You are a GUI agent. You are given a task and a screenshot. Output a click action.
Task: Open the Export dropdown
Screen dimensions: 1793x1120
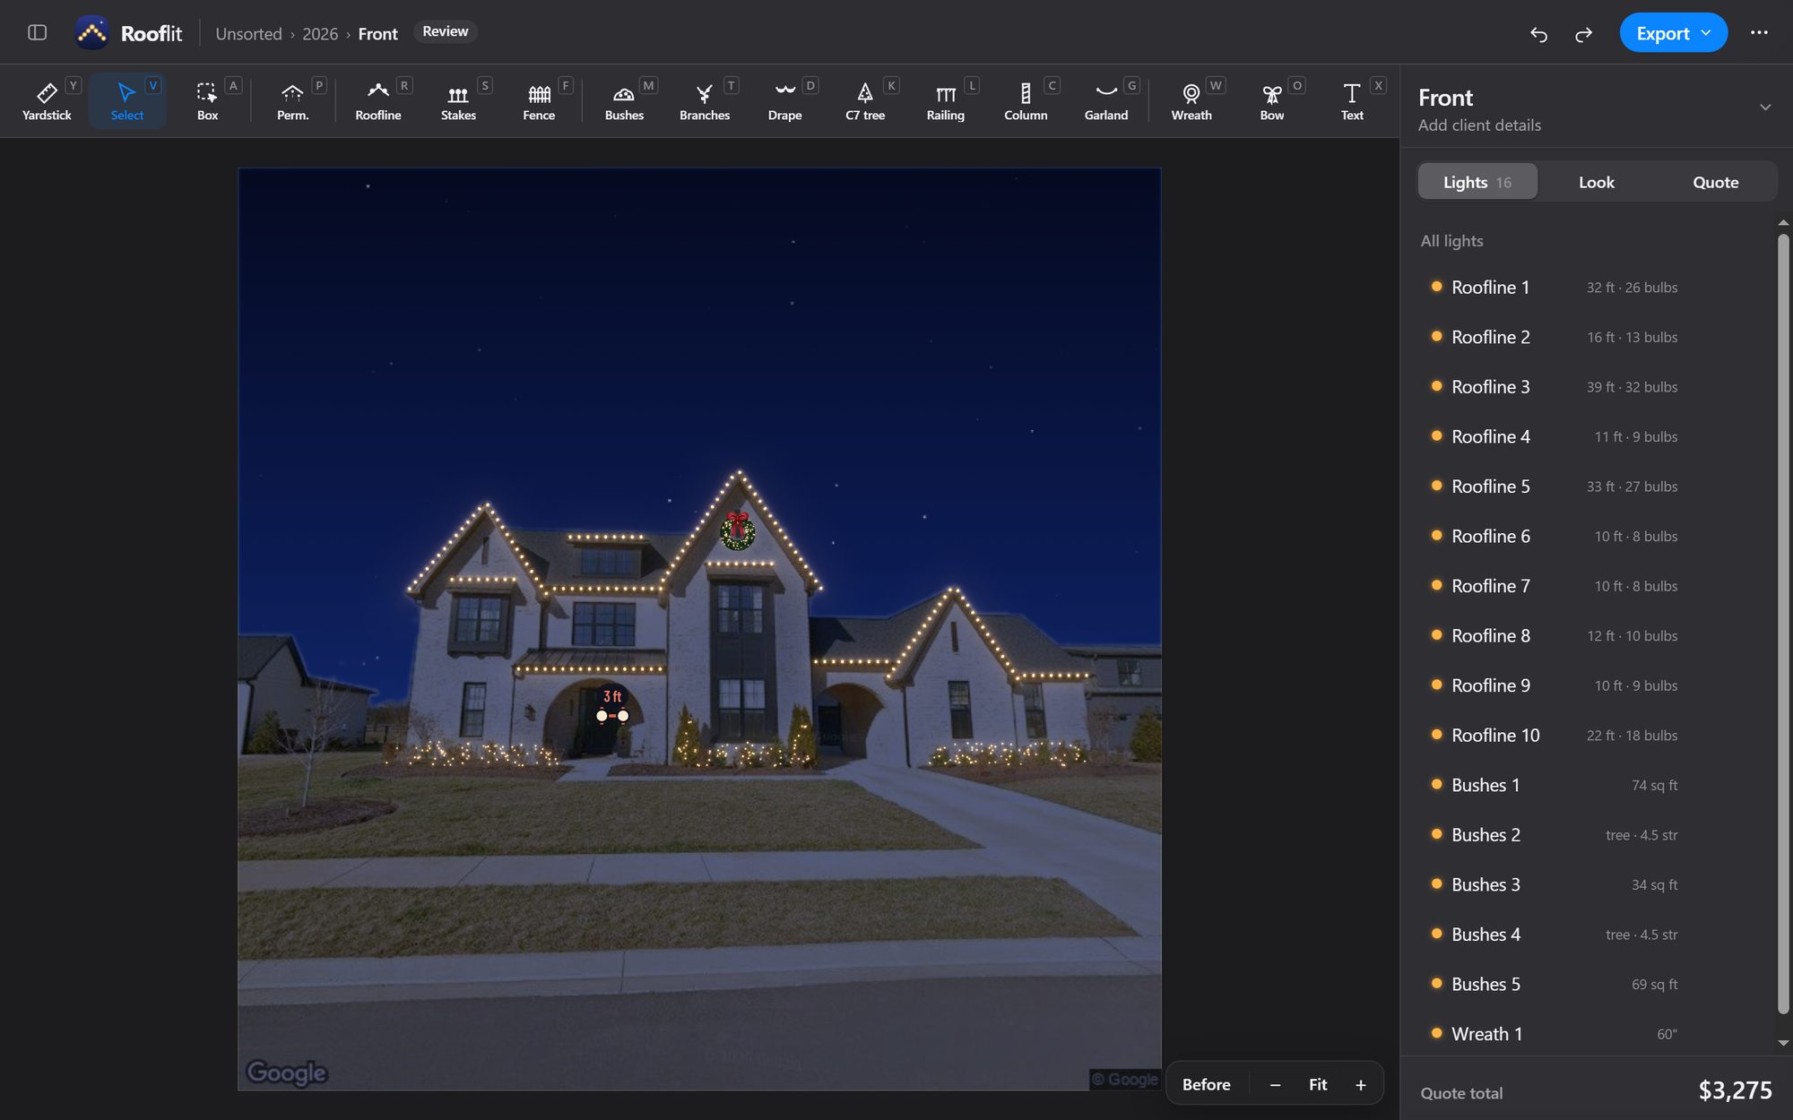(1673, 33)
